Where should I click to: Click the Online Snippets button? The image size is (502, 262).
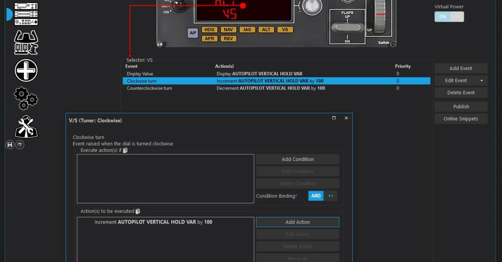coord(461,119)
